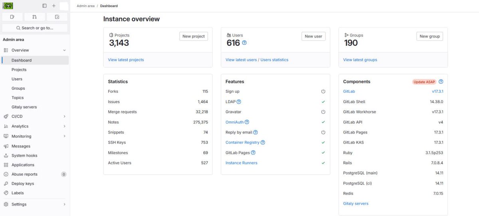Open the Container Registry feature link
Screen dimensions: 479x216
click(x=242, y=143)
